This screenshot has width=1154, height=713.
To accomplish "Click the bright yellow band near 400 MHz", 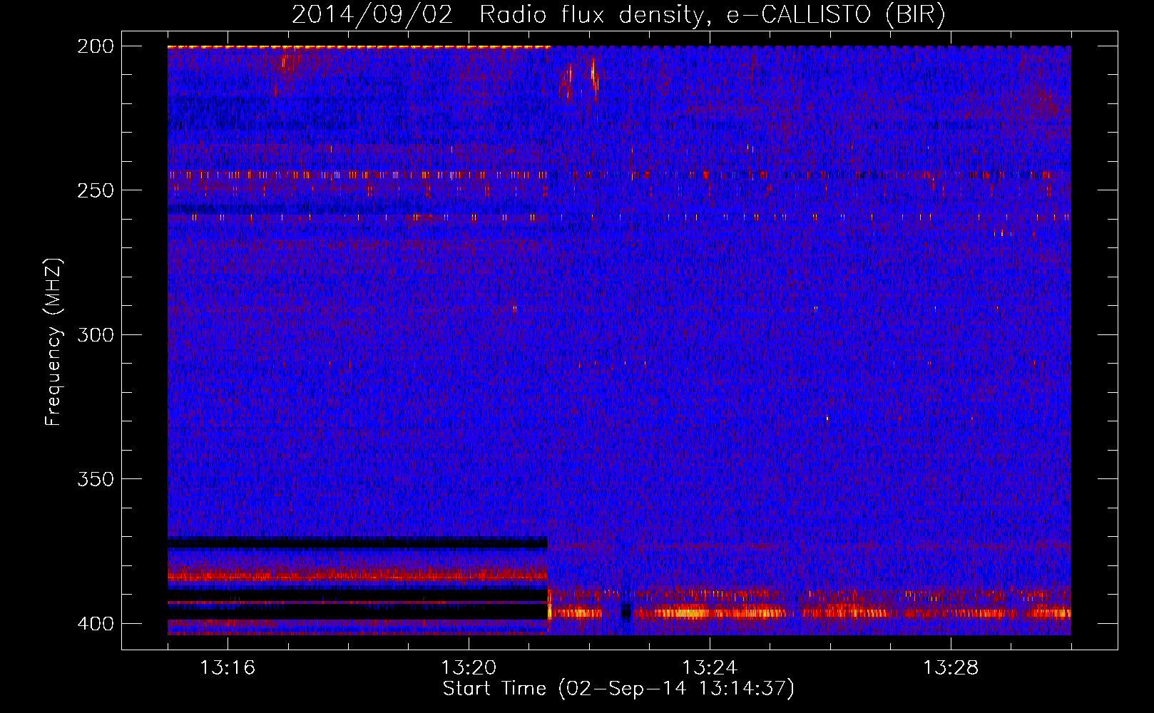I will pos(810,612).
